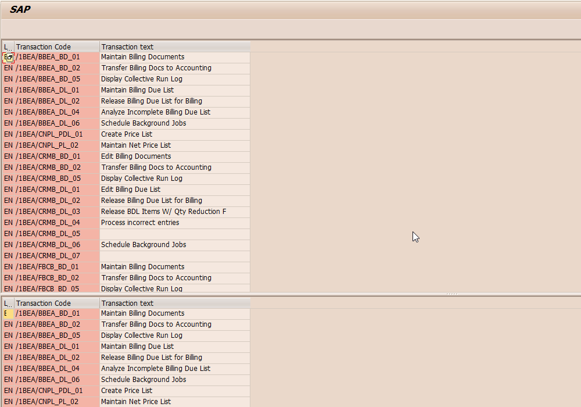
Task: Select /1BEA/CRMB_BD_01 transaction code cell
Action: point(57,156)
